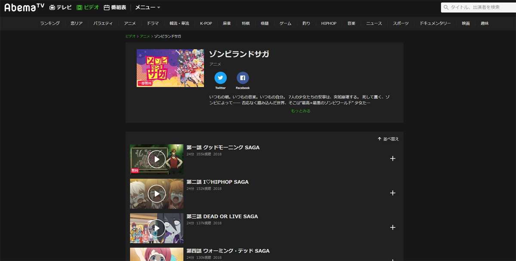Open the 第四話 episode thumbnail
Image resolution: width=516 pixels, height=261 pixels.
tap(157, 254)
